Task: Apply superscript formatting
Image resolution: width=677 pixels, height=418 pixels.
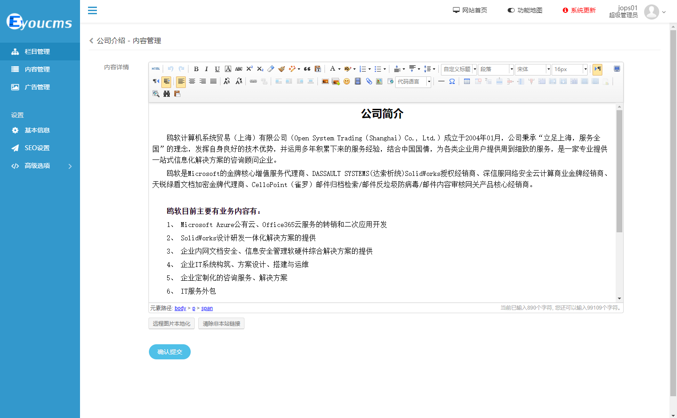Action: (x=249, y=69)
